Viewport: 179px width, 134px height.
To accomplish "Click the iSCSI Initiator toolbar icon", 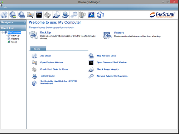I will [65, 15].
